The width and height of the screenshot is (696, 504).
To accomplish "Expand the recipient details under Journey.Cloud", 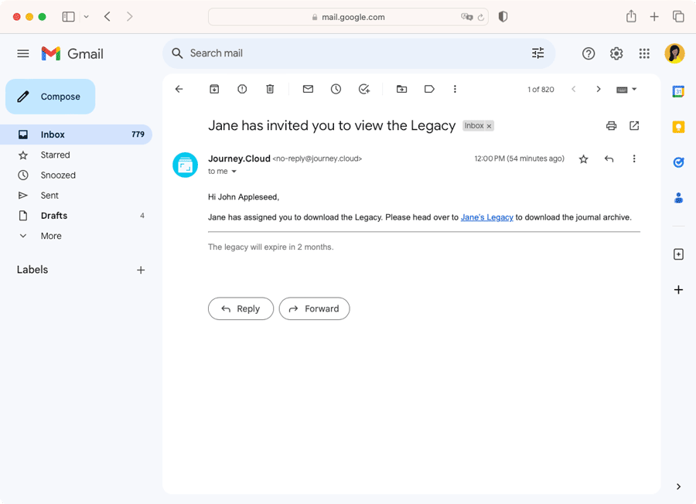I will point(235,172).
